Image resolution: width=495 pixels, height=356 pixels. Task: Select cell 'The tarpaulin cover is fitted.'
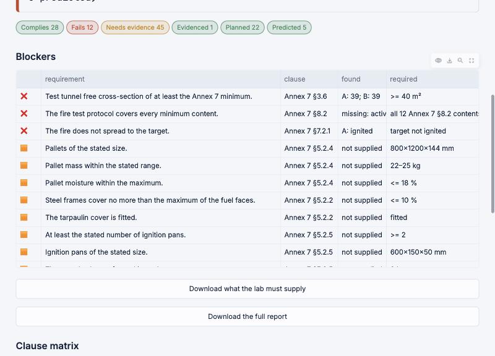coord(161,218)
